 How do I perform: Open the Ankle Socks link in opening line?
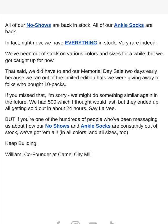point(129,25)
